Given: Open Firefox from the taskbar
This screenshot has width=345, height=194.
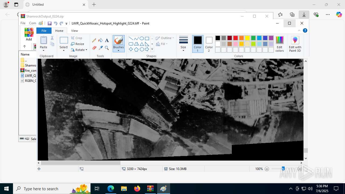Looking at the screenshot, I should [x=137, y=189].
